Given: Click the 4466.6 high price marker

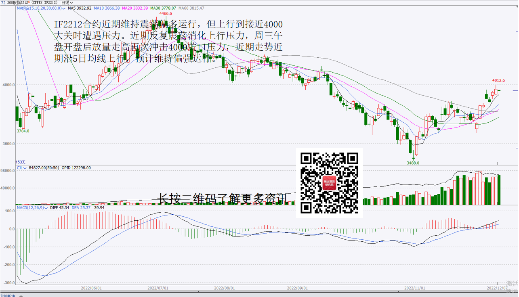Looking at the screenshot, I should click(166, 13).
